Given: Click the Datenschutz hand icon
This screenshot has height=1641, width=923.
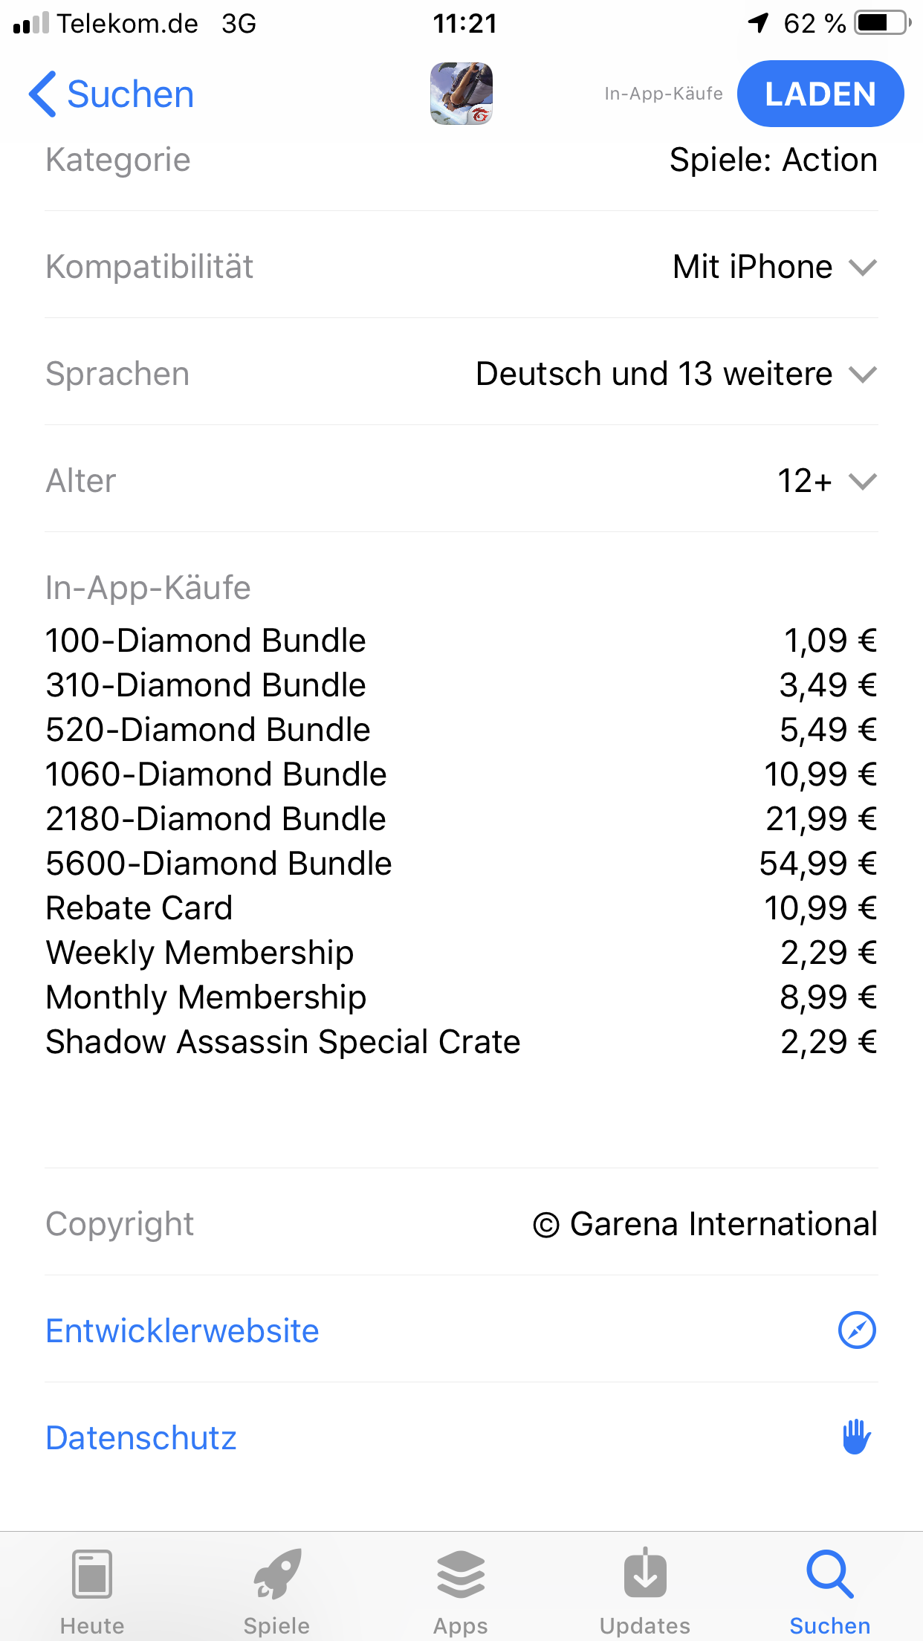Looking at the screenshot, I should [x=857, y=1437].
